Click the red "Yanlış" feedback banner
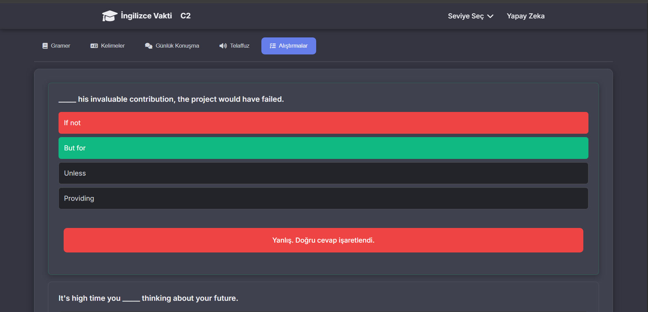The image size is (648, 312). pos(323,240)
